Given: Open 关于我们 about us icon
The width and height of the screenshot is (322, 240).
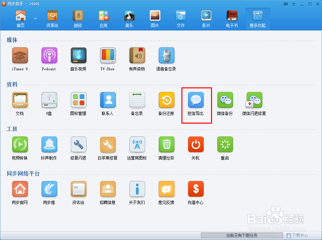Looking at the screenshot, I should (x=137, y=189).
